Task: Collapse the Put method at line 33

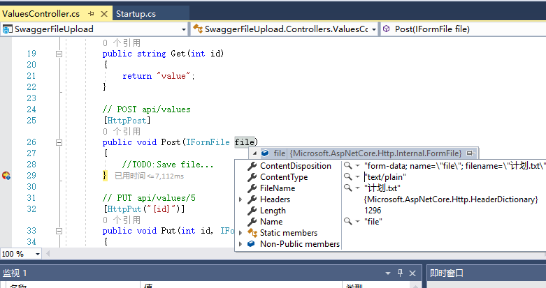Action: (59, 231)
